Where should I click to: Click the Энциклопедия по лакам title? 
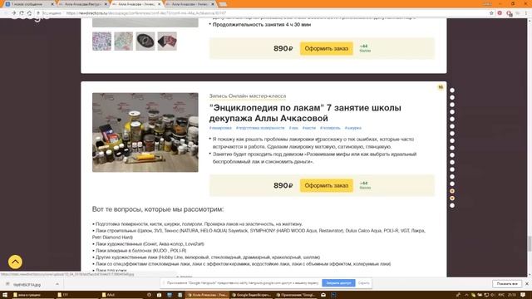coord(305,113)
